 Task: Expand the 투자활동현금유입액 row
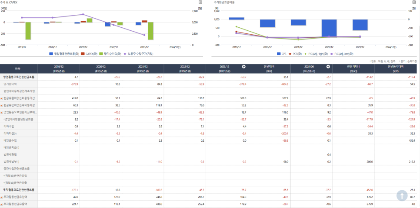pyautogui.click(x=1, y=197)
